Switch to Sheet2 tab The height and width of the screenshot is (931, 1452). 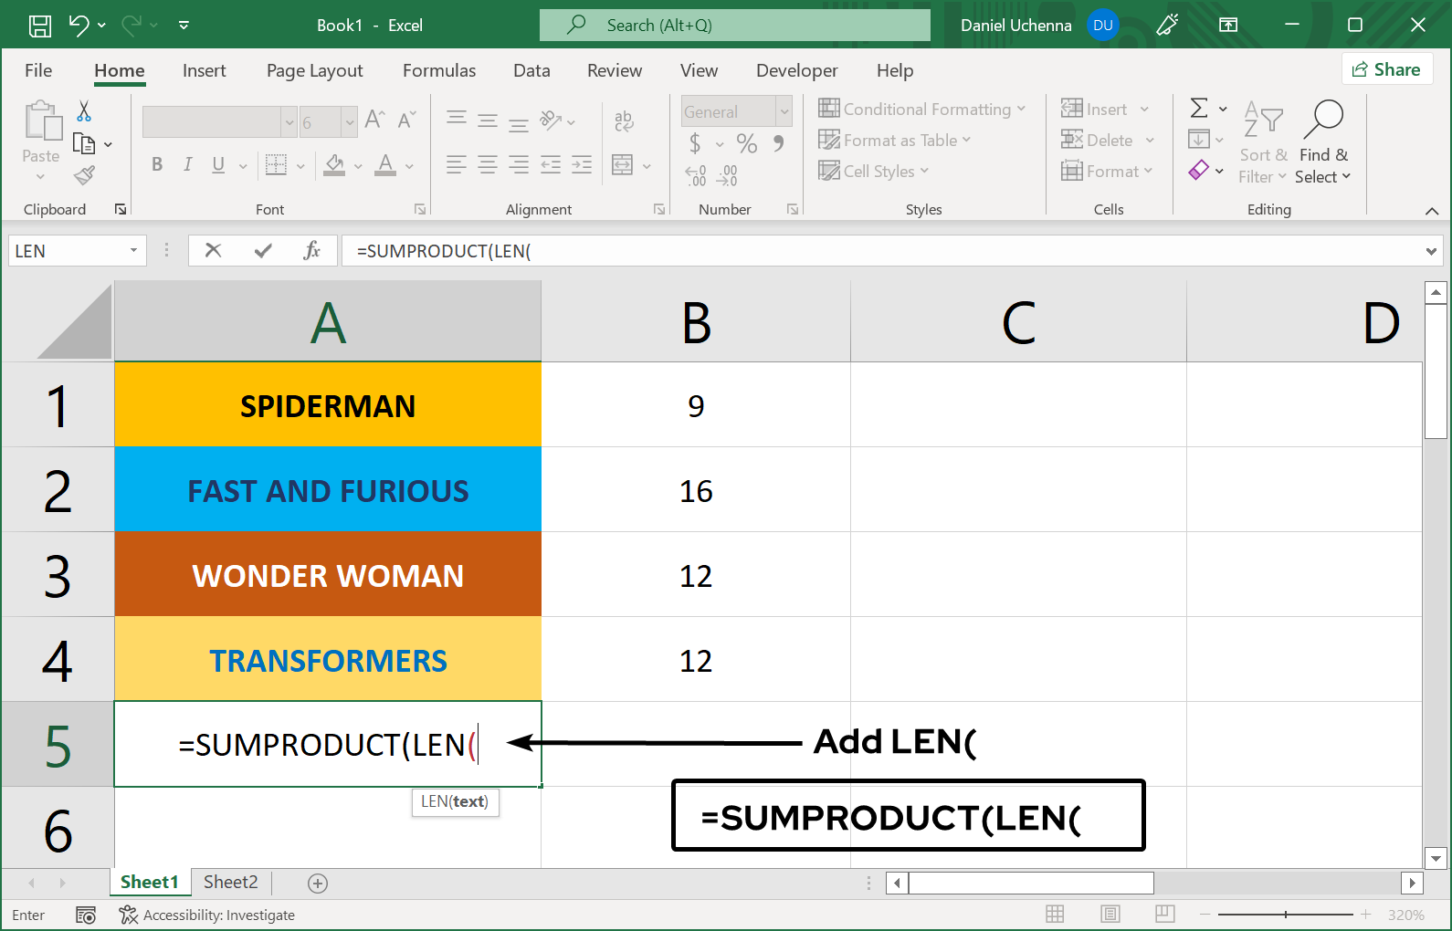point(230,882)
